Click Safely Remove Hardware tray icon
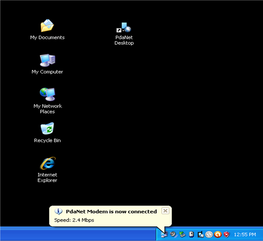Viewport: 263px width, 241px height. point(182,234)
